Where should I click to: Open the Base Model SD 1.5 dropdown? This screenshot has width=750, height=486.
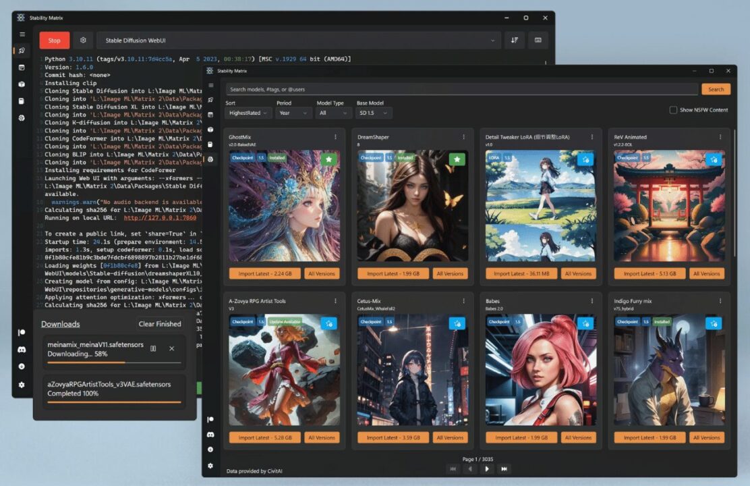(374, 113)
